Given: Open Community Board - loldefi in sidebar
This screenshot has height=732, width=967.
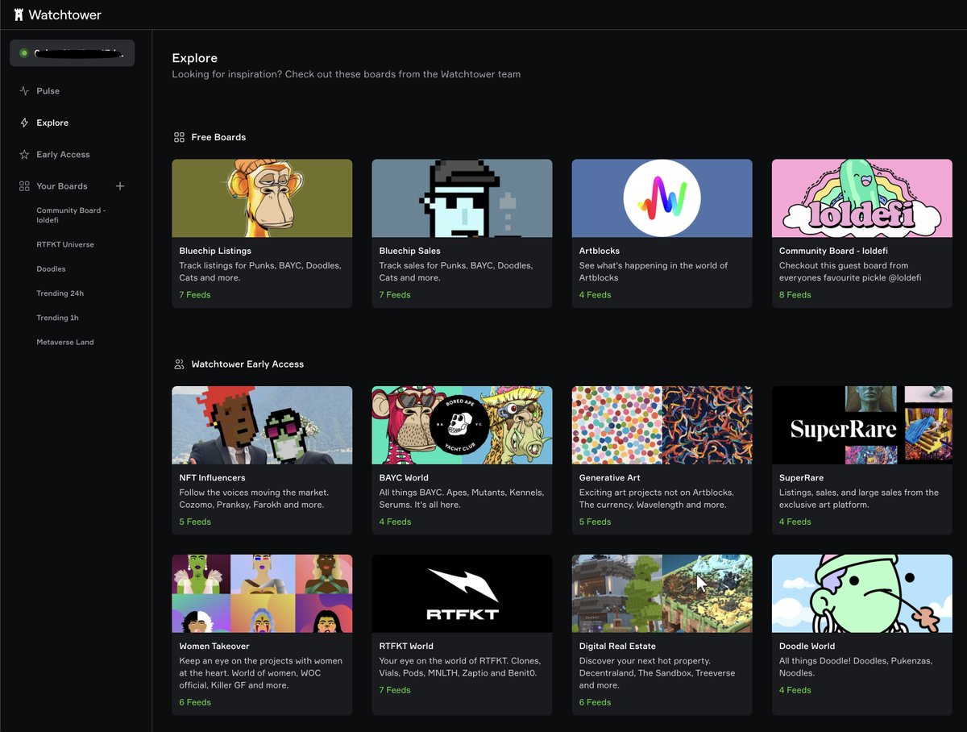Looking at the screenshot, I should pyautogui.click(x=71, y=214).
